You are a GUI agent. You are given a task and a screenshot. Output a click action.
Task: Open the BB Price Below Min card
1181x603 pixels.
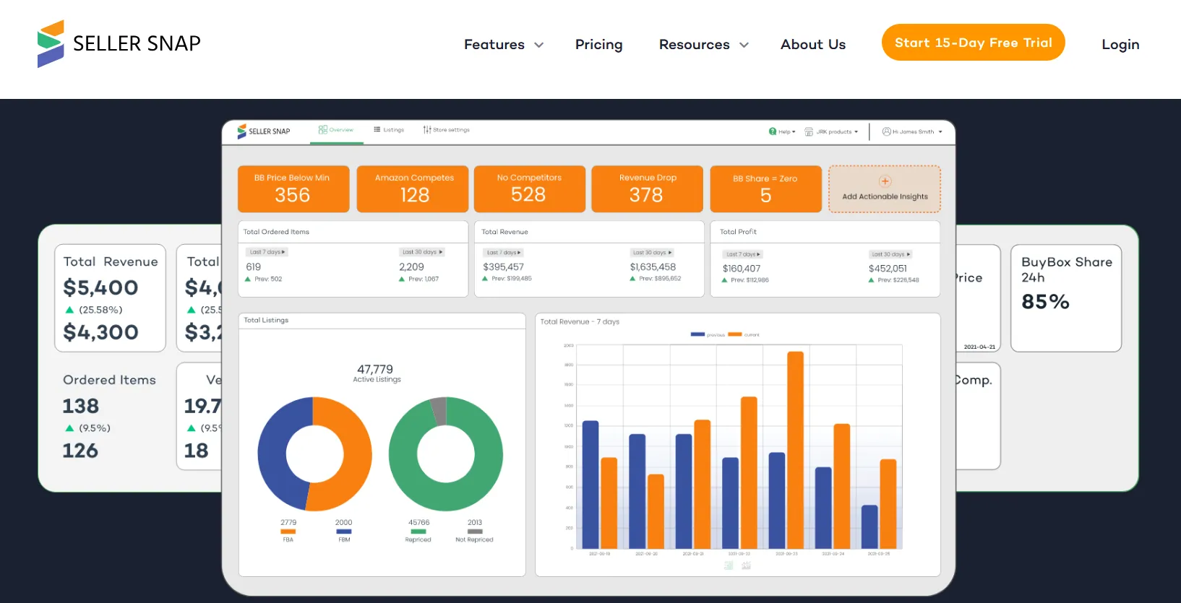click(293, 188)
